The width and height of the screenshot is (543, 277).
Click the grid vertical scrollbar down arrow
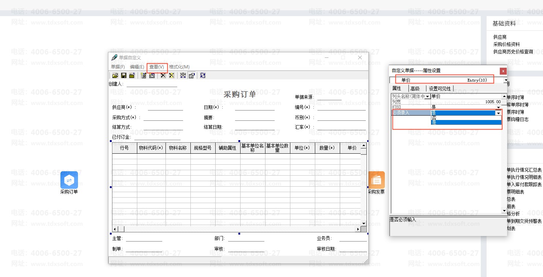coord(364,223)
